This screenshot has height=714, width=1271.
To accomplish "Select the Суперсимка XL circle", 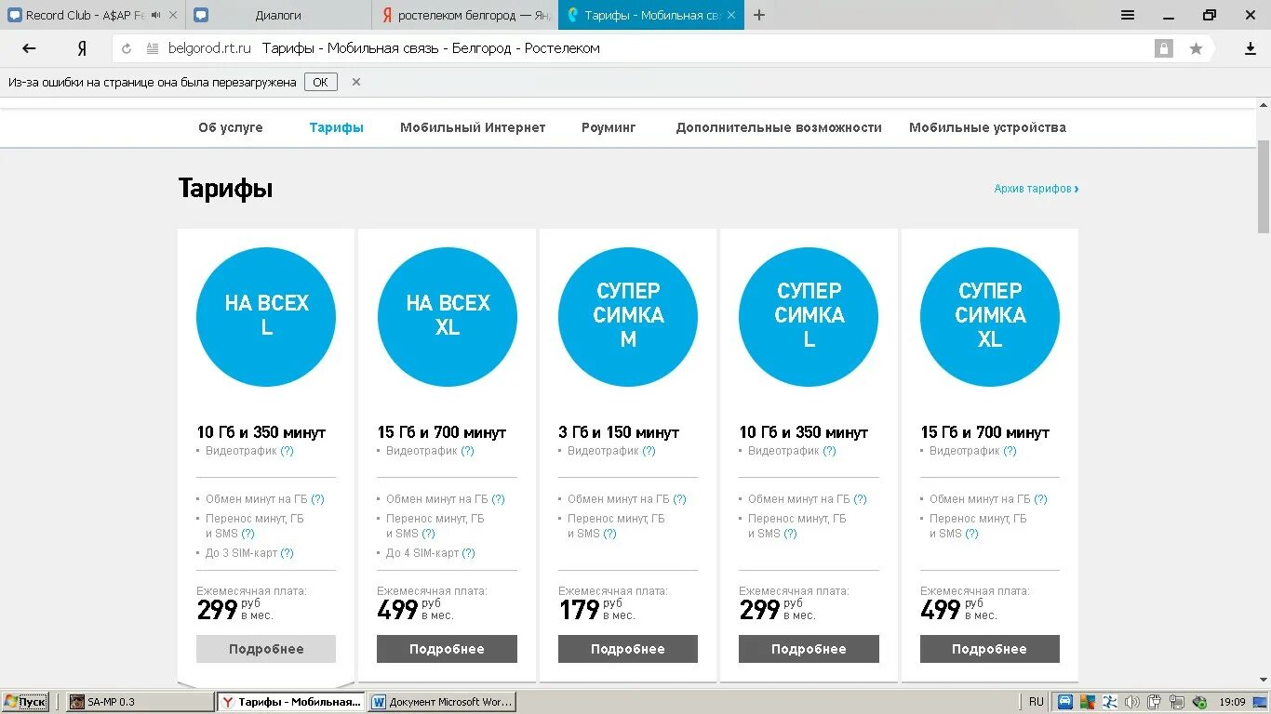I will 990,317.
